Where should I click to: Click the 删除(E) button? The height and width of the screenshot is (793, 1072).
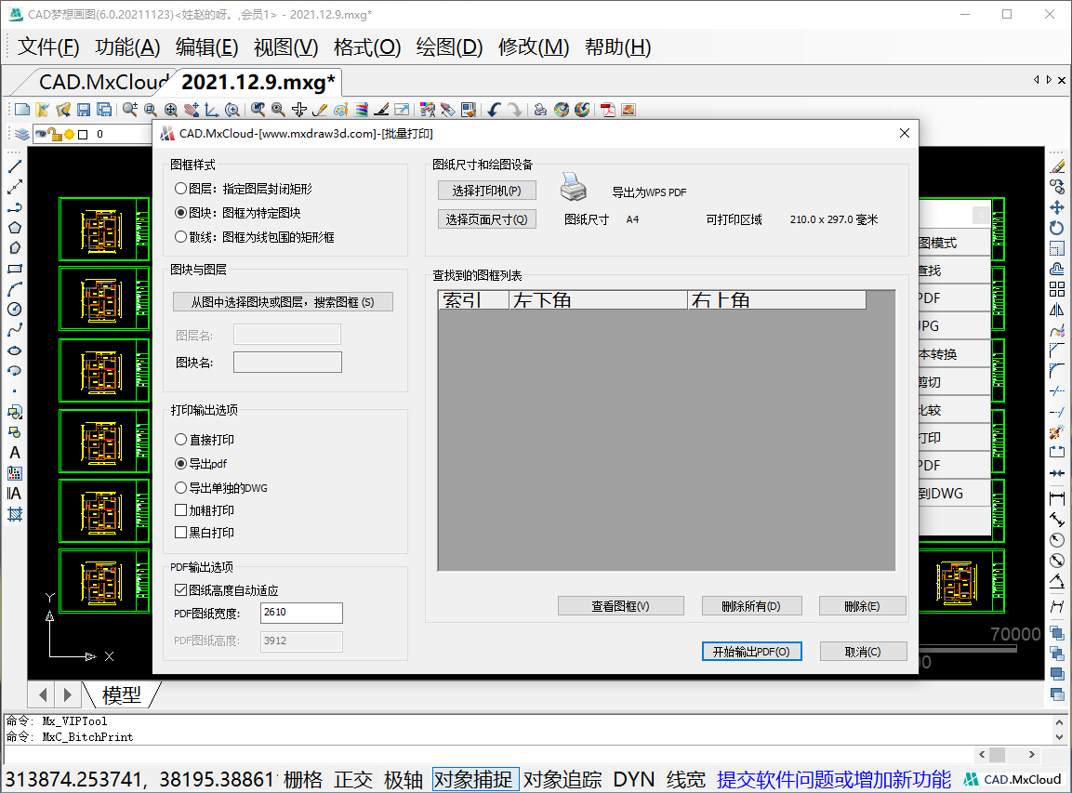(x=862, y=606)
